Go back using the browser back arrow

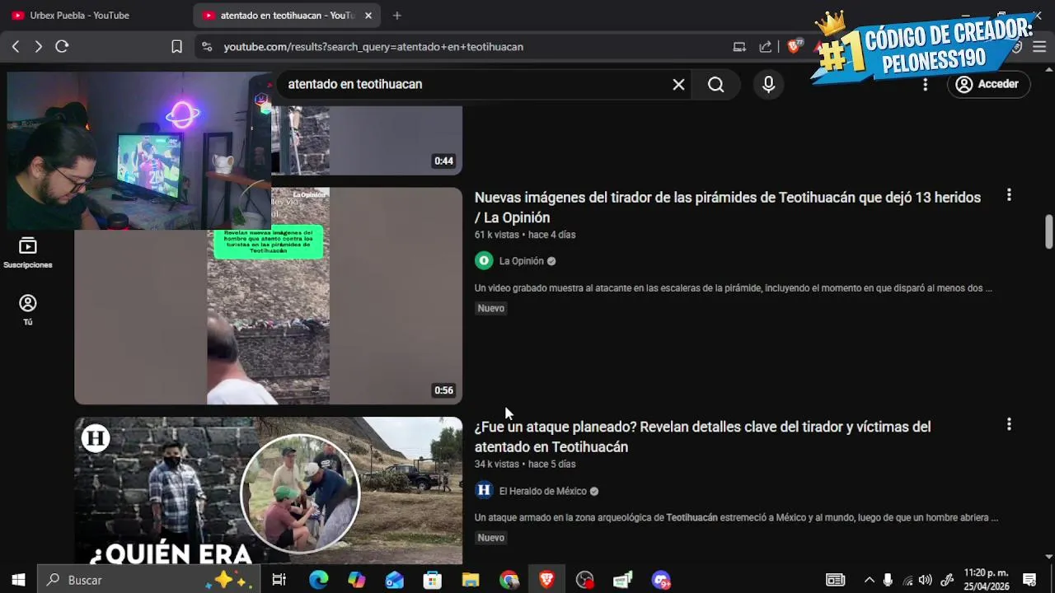tap(16, 47)
